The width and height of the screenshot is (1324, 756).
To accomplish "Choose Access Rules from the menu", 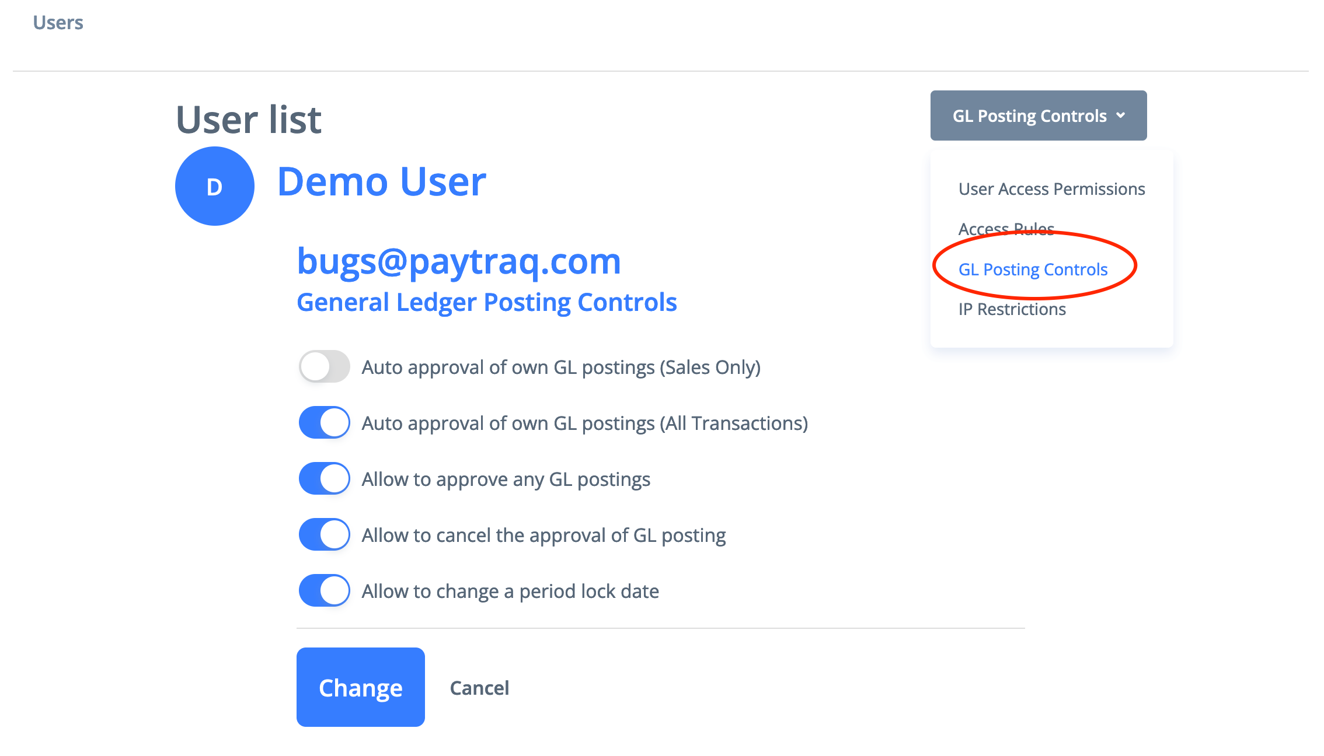I will [1006, 229].
